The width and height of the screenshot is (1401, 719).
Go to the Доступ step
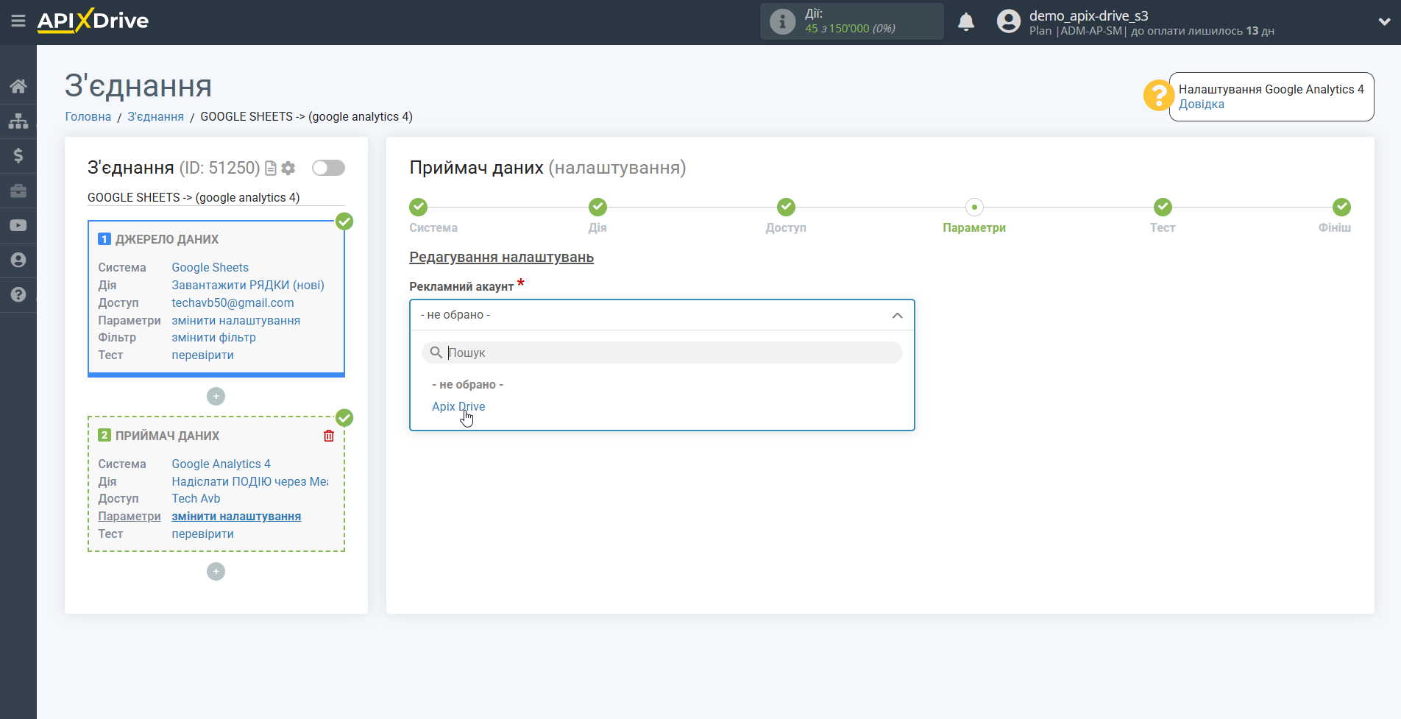tap(786, 207)
